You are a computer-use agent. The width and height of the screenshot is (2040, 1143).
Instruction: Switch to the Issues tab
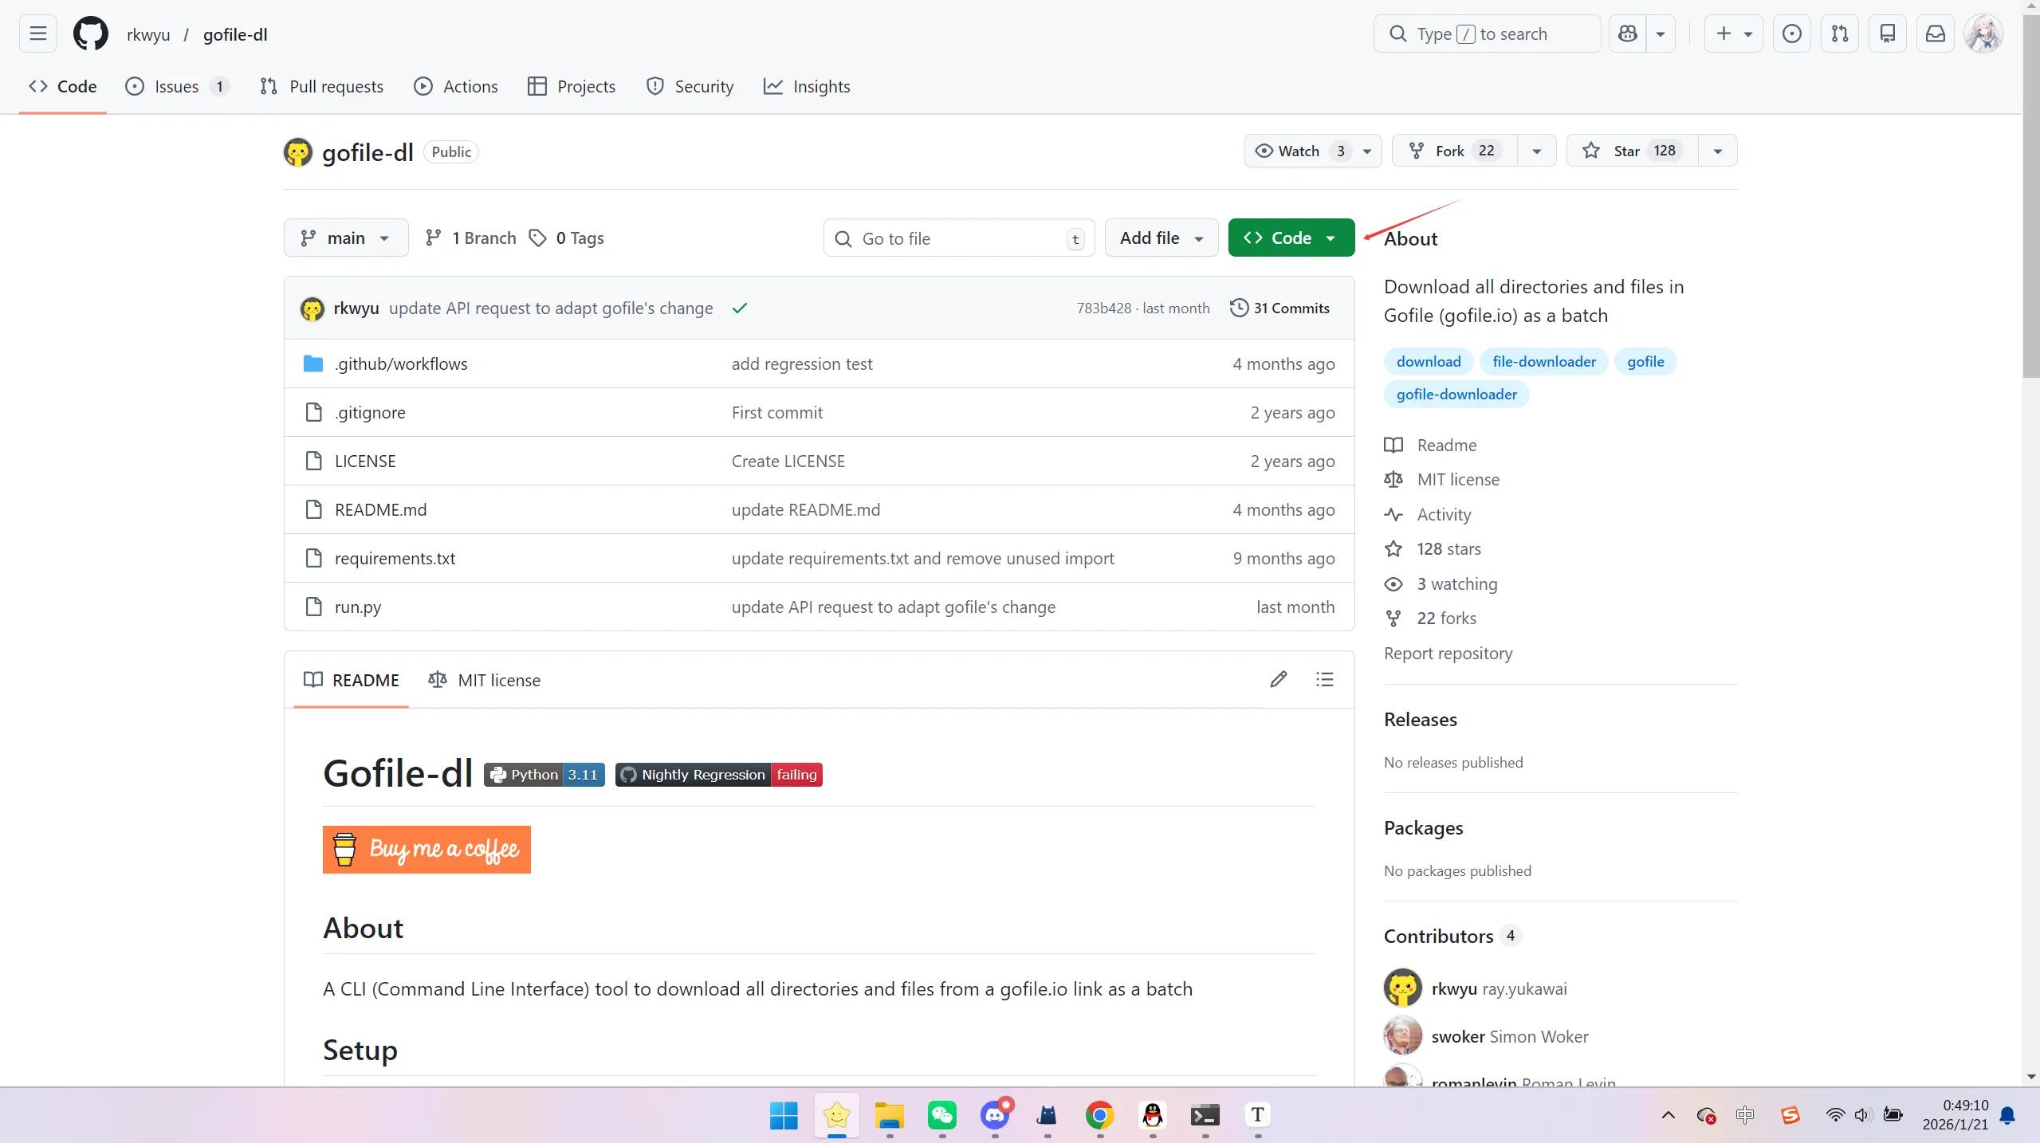pyautogui.click(x=176, y=86)
